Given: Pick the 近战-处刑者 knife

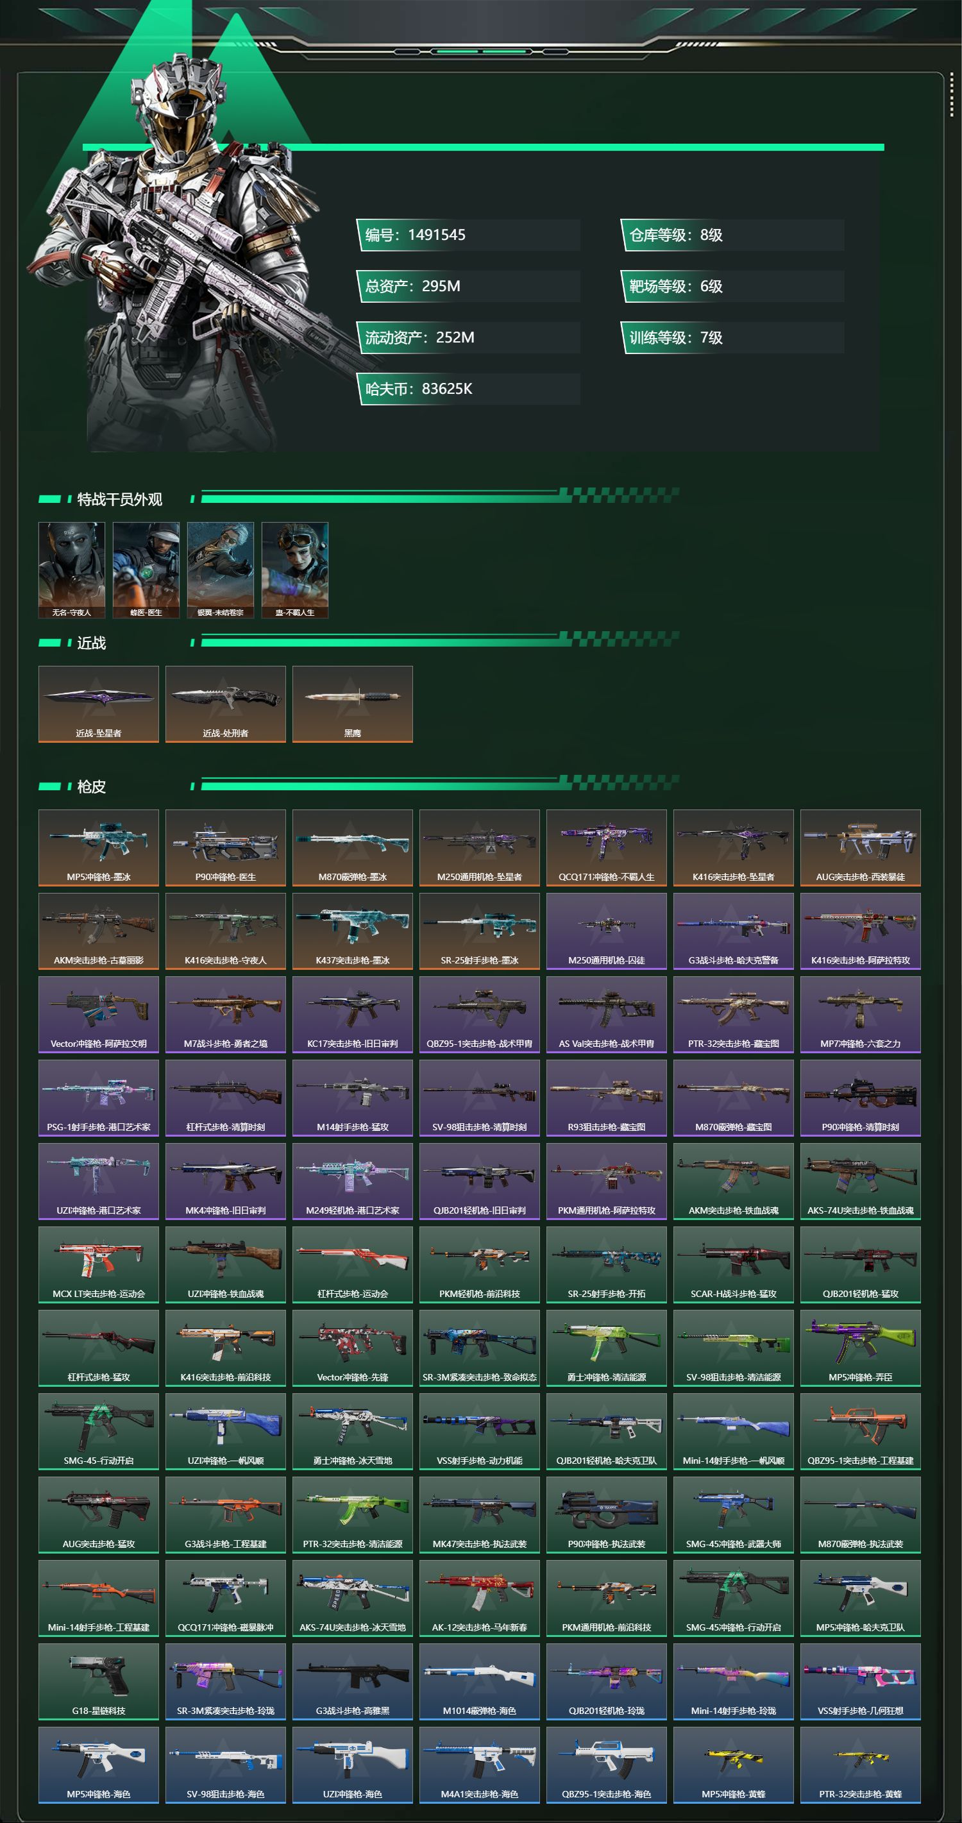Looking at the screenshot, I should click(226, 704).
